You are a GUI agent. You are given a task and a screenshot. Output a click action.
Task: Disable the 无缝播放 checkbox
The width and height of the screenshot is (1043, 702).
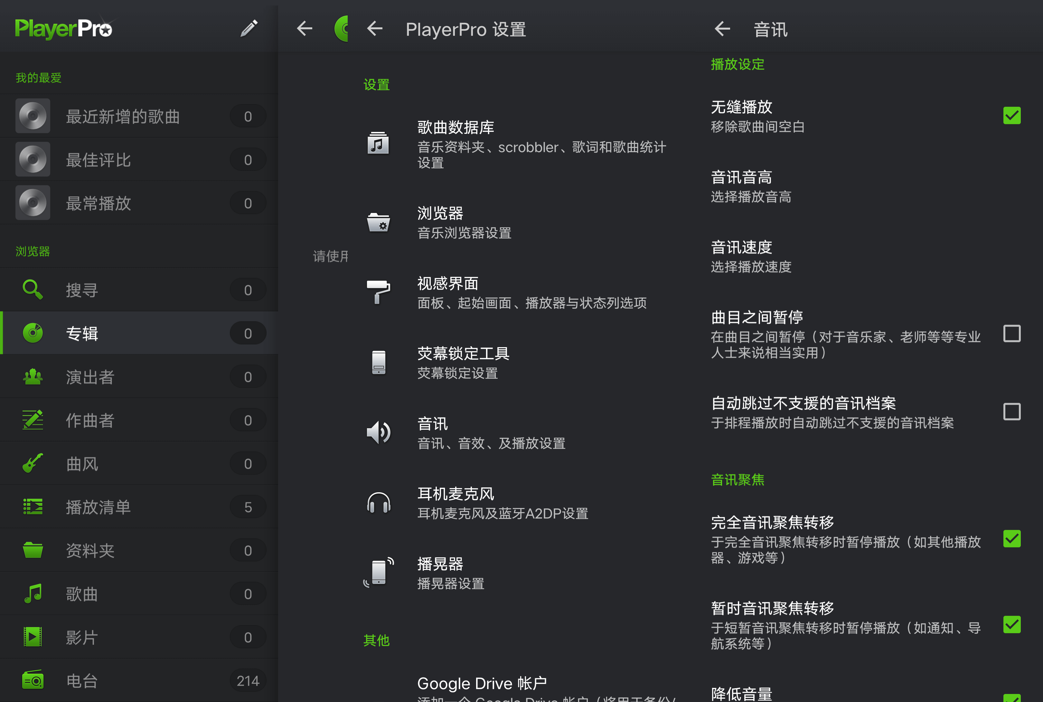1012,115
